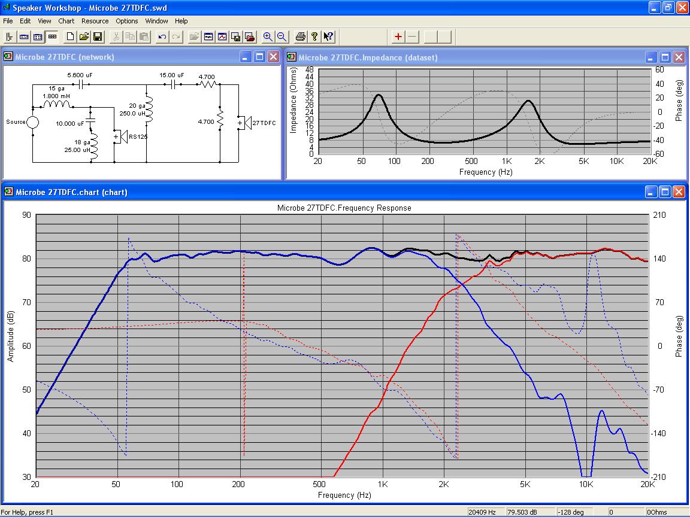Select the Source generator in the network
The width and height of the screenshot is (690, 517).
pyautogui.click(x=32, y=122)
